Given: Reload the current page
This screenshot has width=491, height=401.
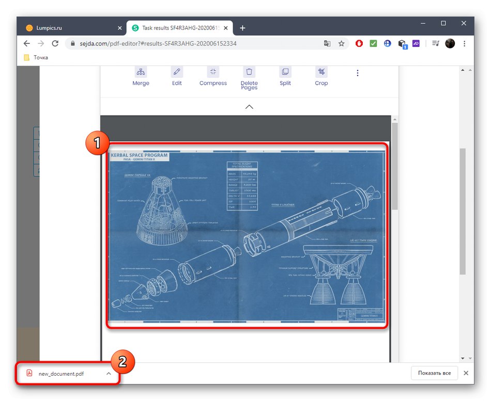Looking at the screenshot, I should [55, 43].
